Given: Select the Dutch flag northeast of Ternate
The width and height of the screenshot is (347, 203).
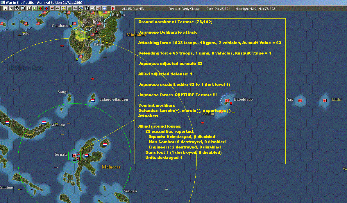Looking at the screenshot, I should point(105,145).
